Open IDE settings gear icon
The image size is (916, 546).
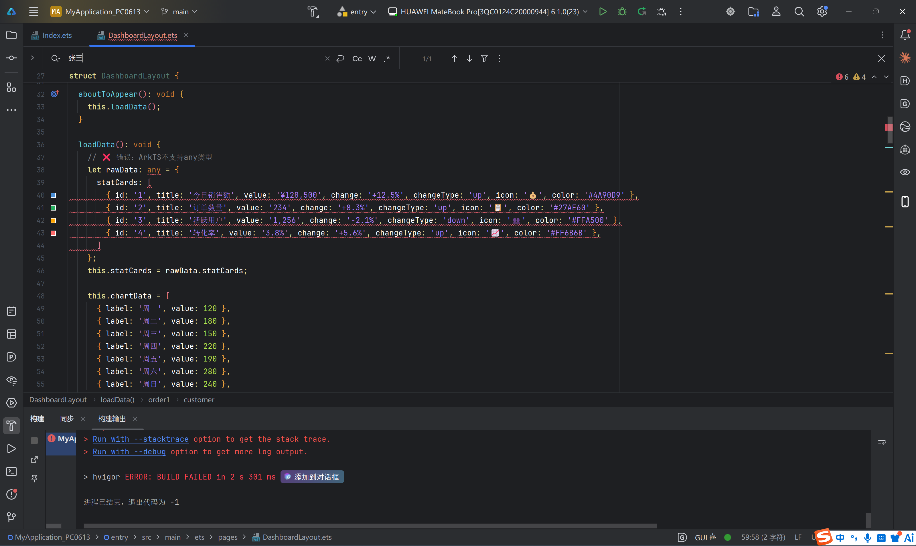click(822, 12)
